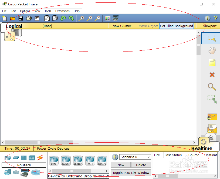
Task: Click workspace vertical scrollbar up arrow
Action: click(x=198, y=33)
